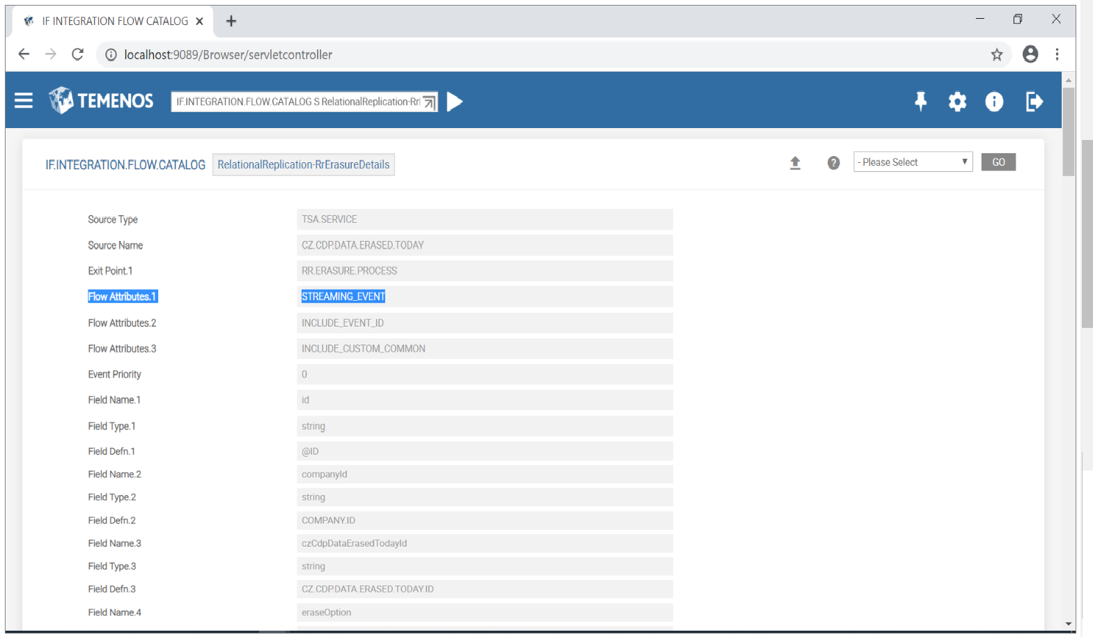1093x644 pixels.
Task: Click the page's vertical scrollbar down arrow
Action: pos(1069,624)
